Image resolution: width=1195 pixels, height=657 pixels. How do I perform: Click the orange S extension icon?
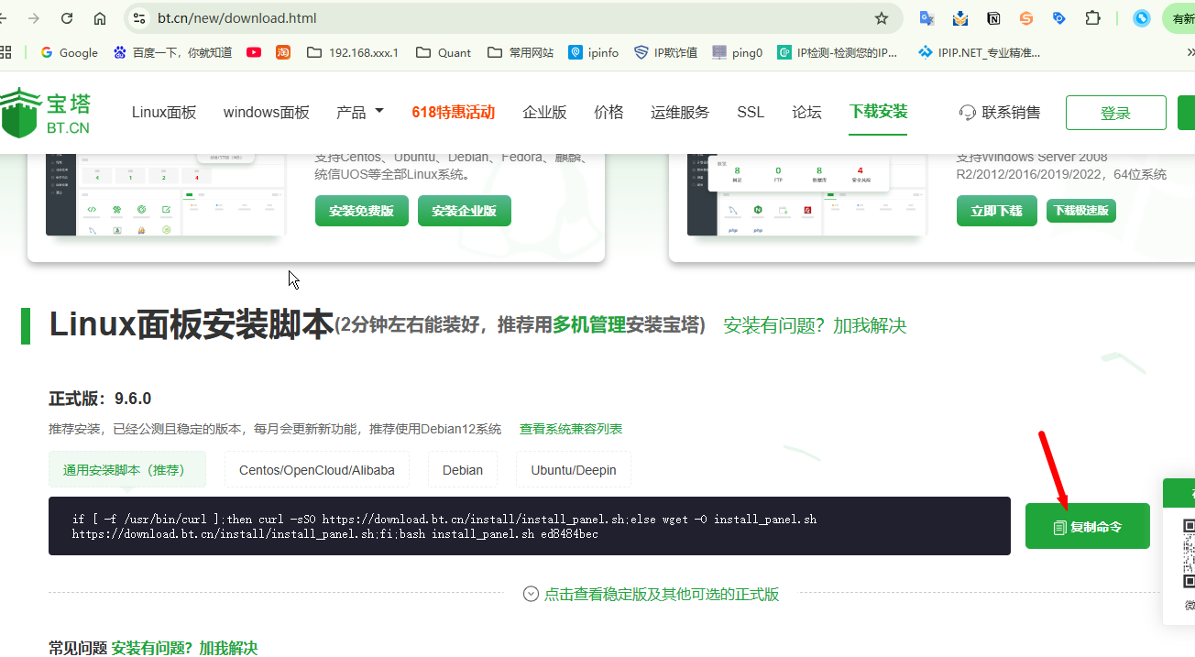point(1026,18)
